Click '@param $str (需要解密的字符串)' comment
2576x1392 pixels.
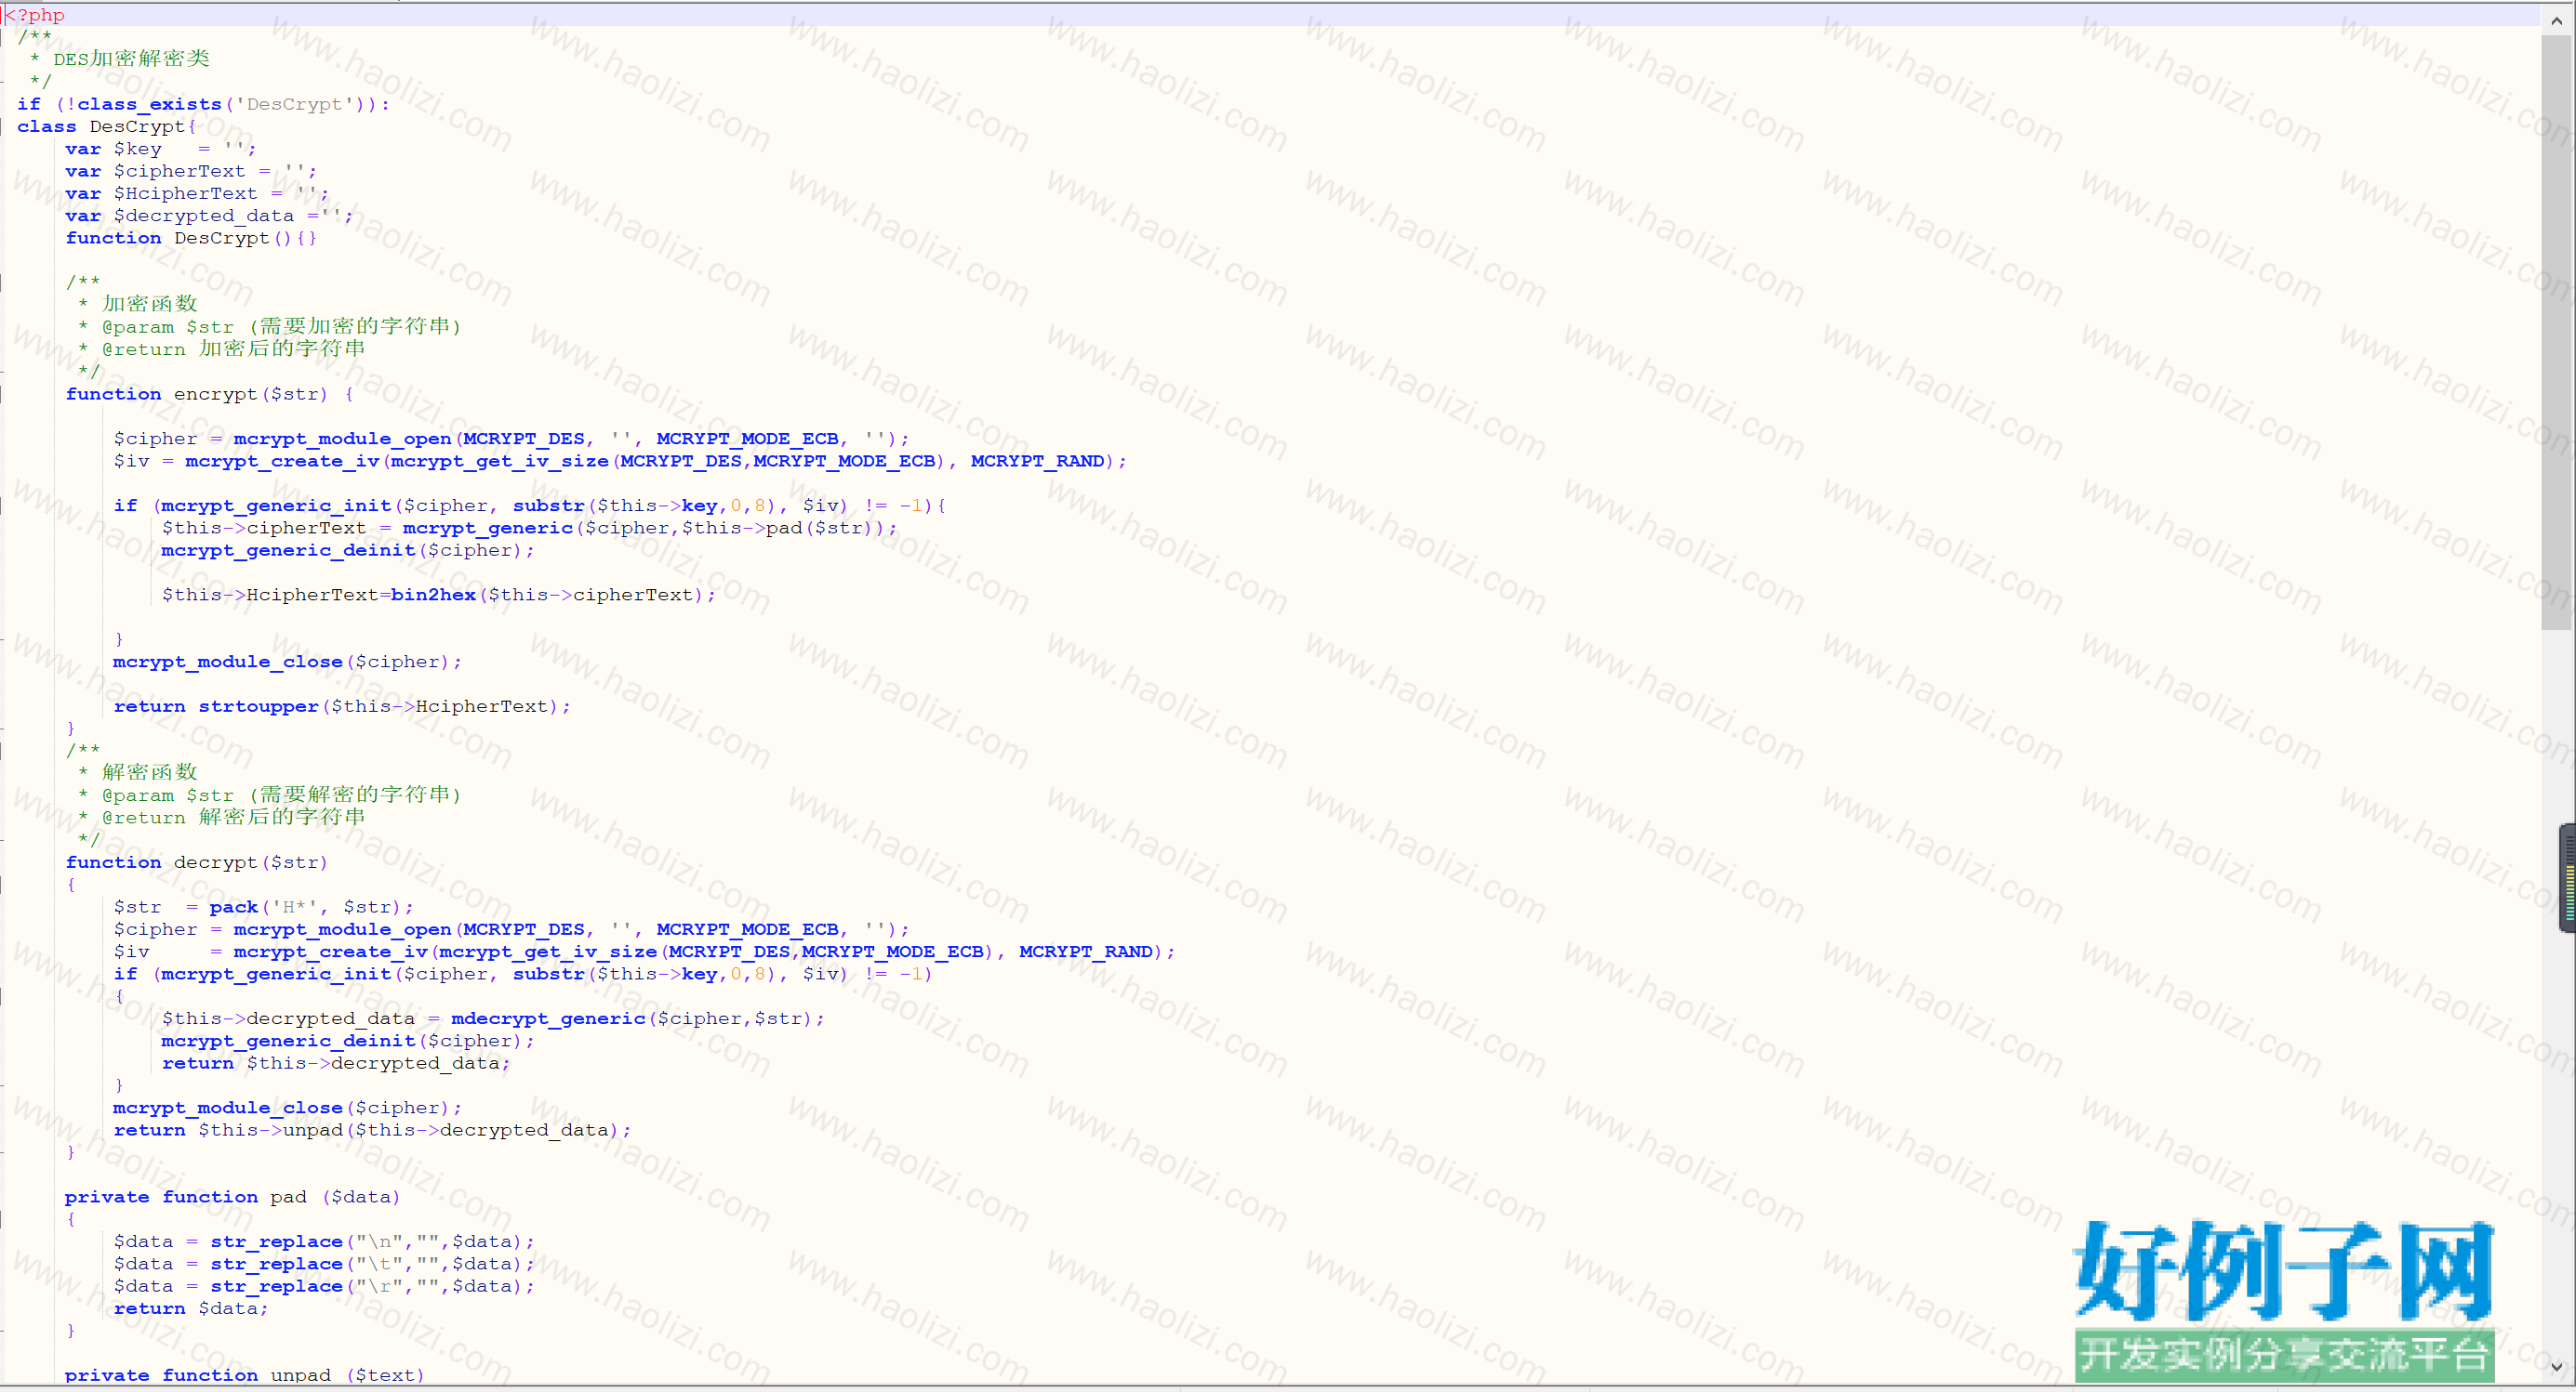coord(281,795)
